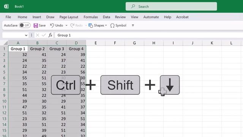The width and height of the screenshot is (243, 137).
Task: Select row 14 header
Action: point(4,124)
